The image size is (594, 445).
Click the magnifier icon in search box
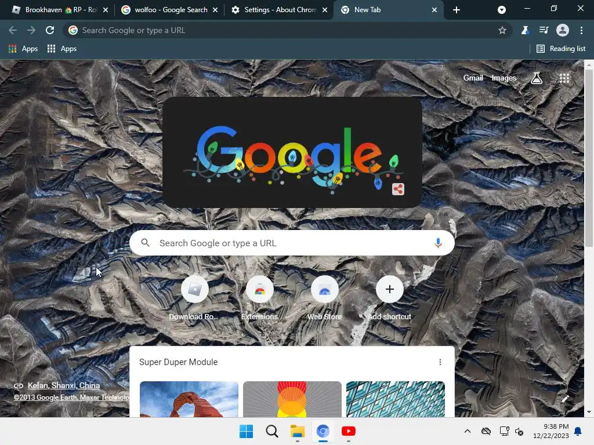point(145,243)
